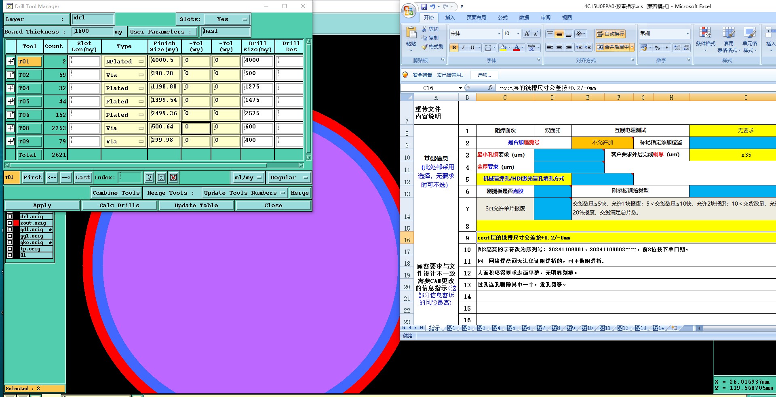776x397 pixels.
Task: Click Cut (剪切) in the clipboard group
Action: pos(430,29)
